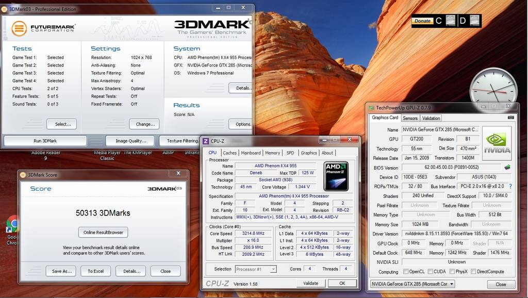This screenshot has width=528, height=298.
Task: Click the Driver Version field in GPU-Z
Action: pos(457,234)
